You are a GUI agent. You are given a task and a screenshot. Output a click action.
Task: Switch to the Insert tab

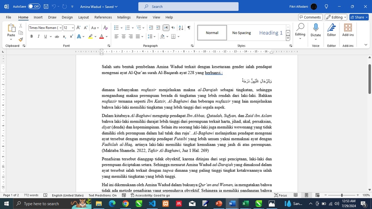click(x=38, y=17)
